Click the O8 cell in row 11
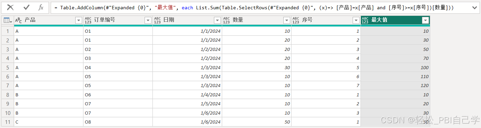The height and width of the screenshot is (128, 481). [118, 122]
